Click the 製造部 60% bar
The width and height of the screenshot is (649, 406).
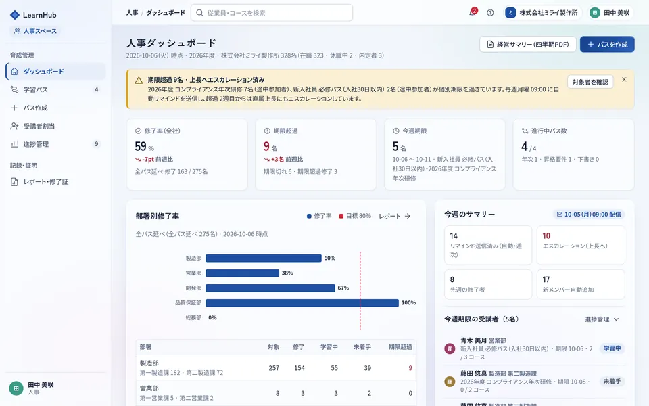[x=264, y=258]
